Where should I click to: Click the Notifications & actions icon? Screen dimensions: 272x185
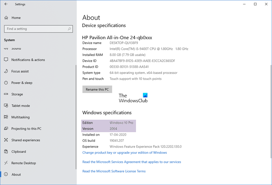point(6,60)
